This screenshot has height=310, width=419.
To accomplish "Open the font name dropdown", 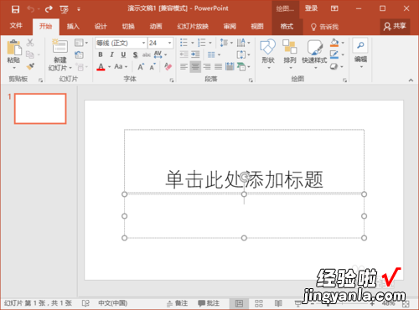I will tap(143, 43).
